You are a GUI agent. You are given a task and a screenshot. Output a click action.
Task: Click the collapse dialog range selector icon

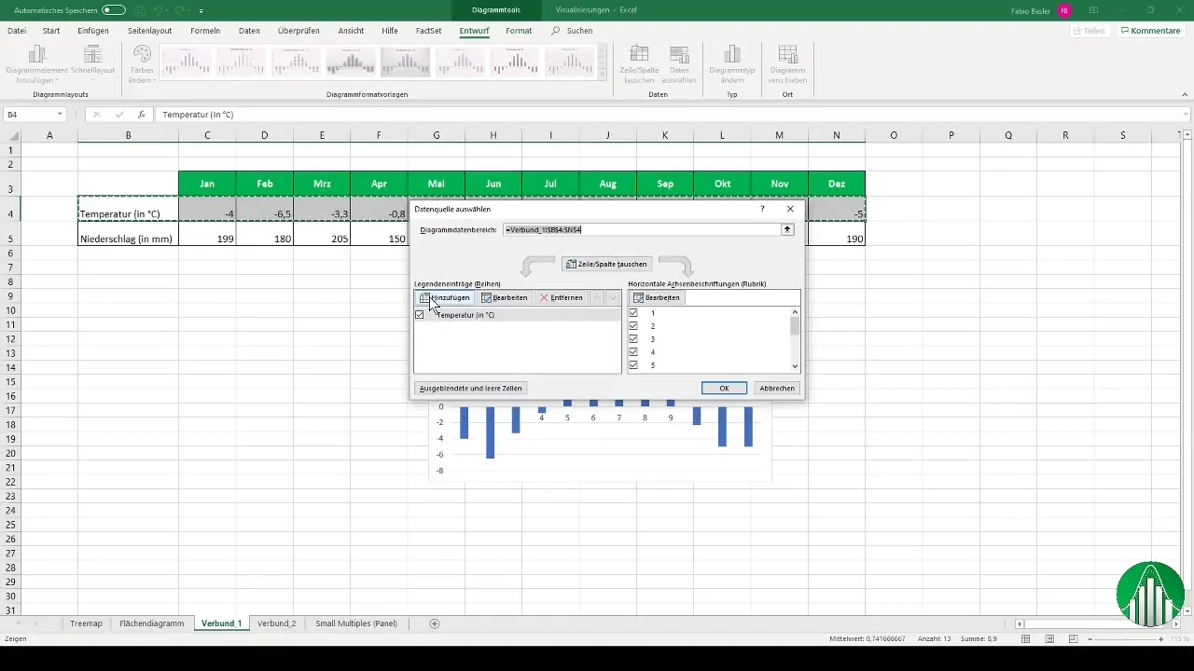point(787,229)
